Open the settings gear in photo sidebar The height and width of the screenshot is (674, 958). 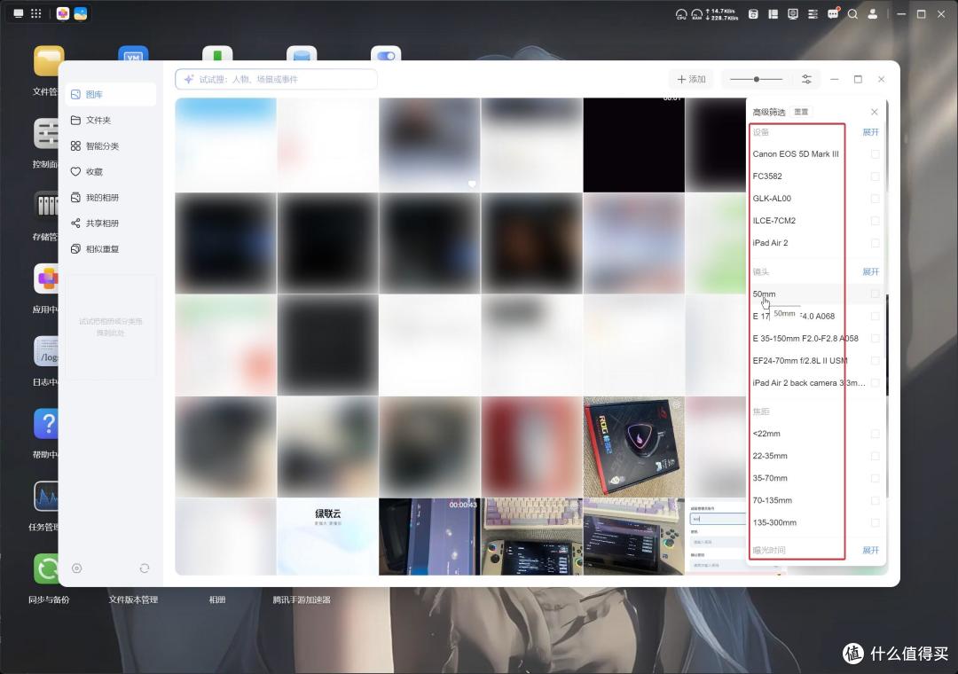click(77, 568)
